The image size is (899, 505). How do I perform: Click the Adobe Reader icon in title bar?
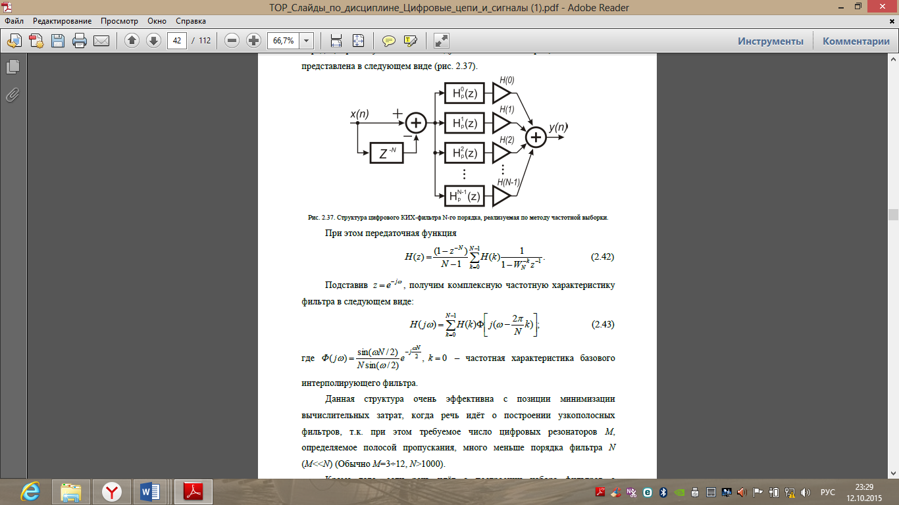coord(8,7)
